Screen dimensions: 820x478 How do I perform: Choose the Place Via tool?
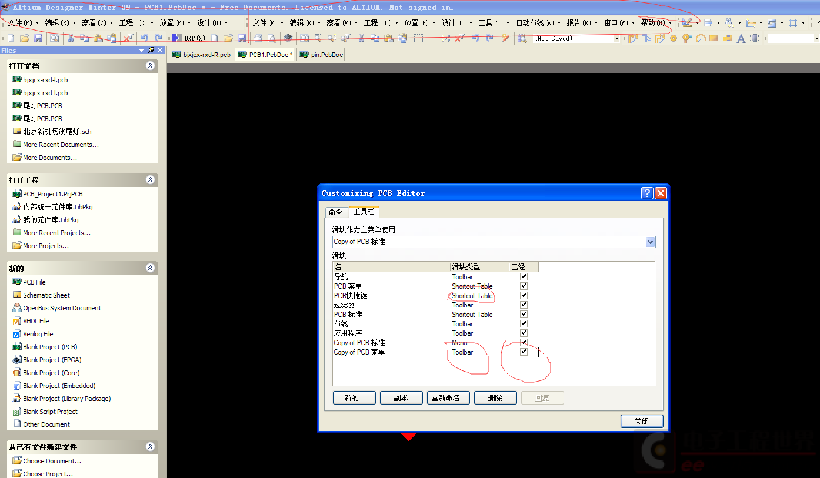coord(686,38)
